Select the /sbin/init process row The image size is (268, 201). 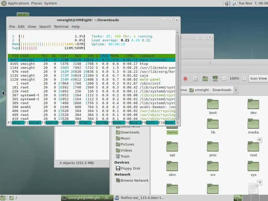point(91,83)
